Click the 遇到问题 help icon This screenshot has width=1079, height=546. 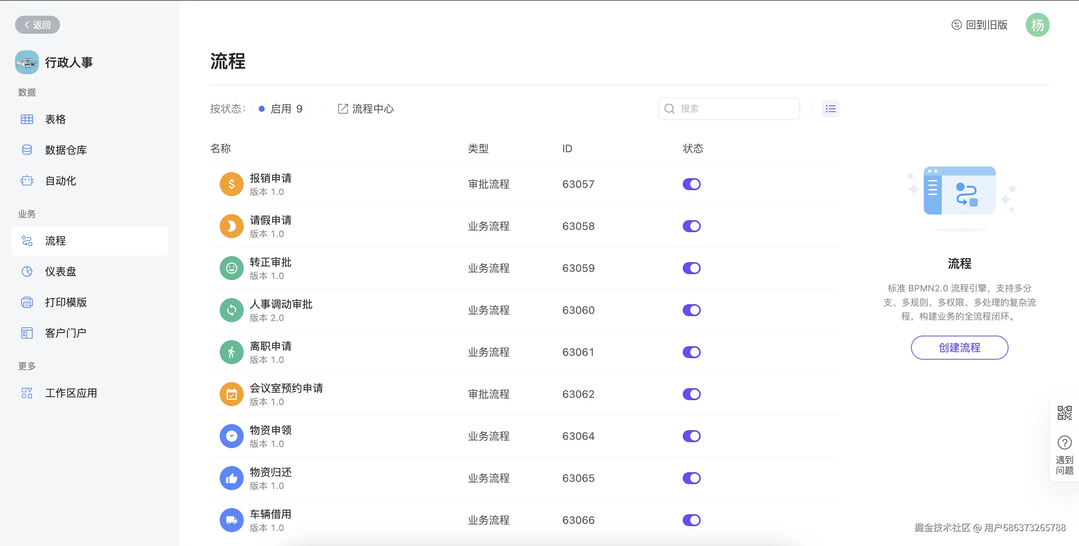pos(1064,443)
